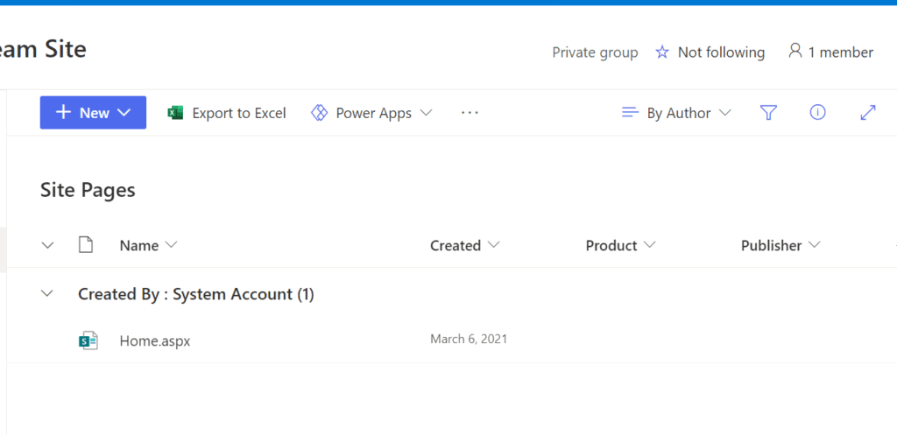
Task: Open the information details pane icon
Action: tap(817, 113)
